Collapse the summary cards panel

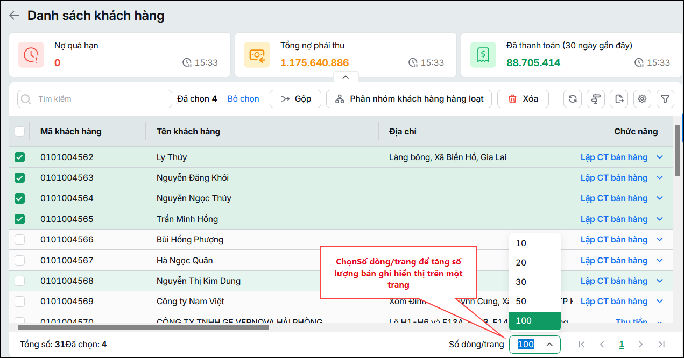[345, 77]
